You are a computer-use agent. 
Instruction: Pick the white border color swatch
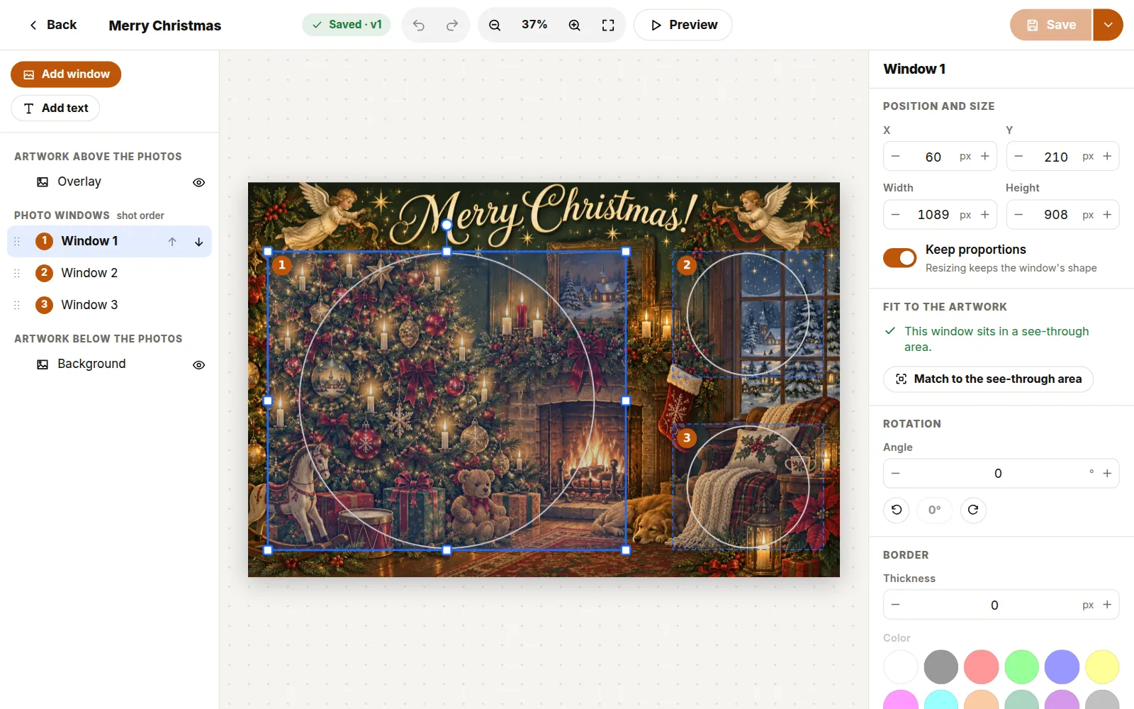click(x=901, y=667)
